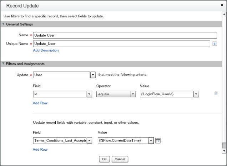Open the Update object dropdown arrow
This screenshot has width=227, height=166.
pos(93,75)
